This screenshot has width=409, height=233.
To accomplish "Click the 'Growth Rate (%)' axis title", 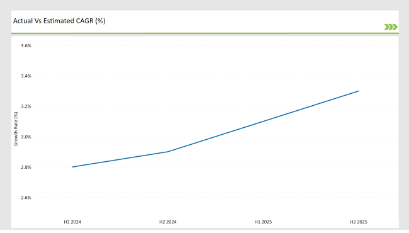I will [16, 129].
